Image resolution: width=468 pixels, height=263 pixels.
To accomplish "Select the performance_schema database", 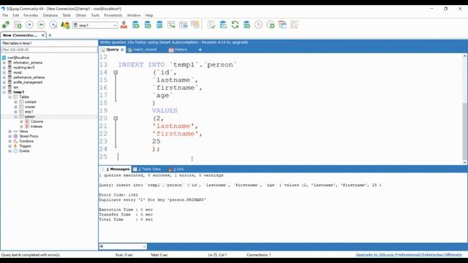I will click(x=29, y=77).
